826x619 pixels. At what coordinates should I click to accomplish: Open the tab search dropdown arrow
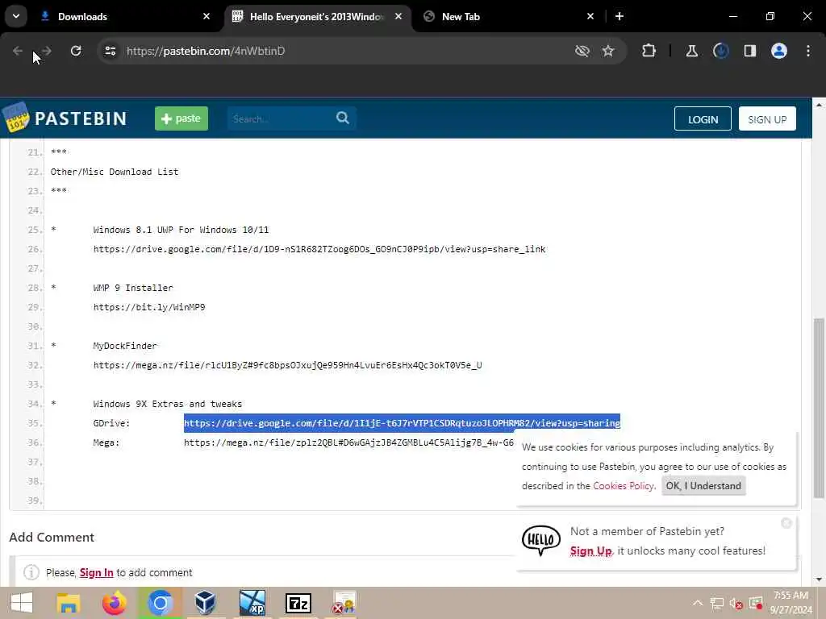coord(16,16)
